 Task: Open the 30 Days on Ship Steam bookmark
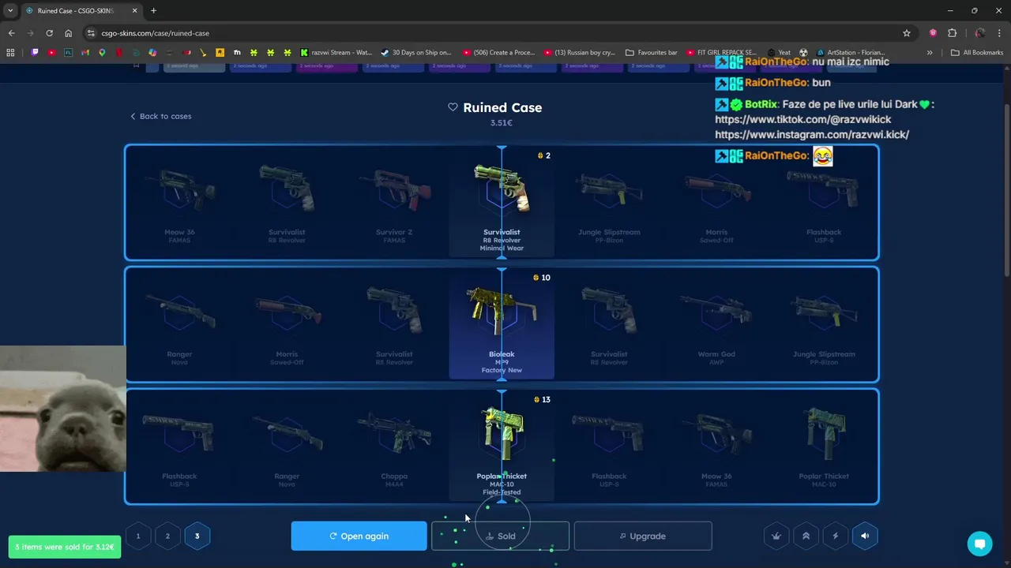coord(415,53)
